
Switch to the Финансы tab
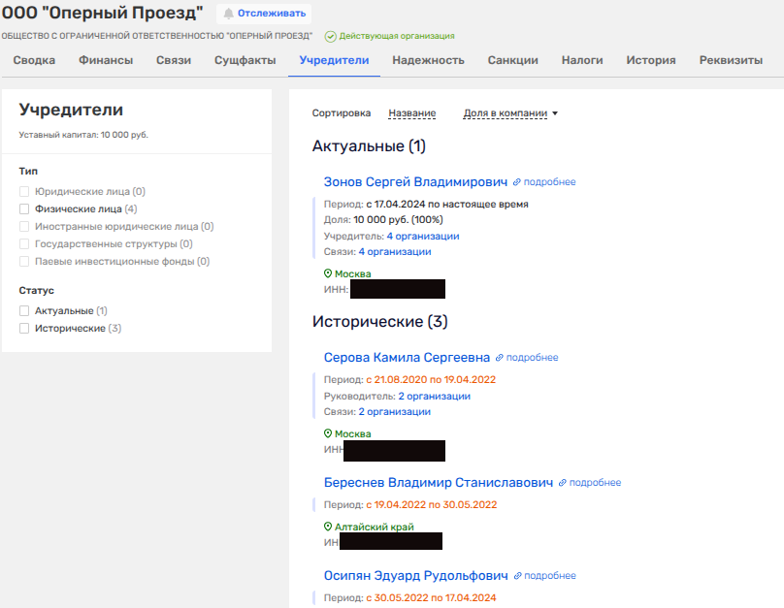105,60
